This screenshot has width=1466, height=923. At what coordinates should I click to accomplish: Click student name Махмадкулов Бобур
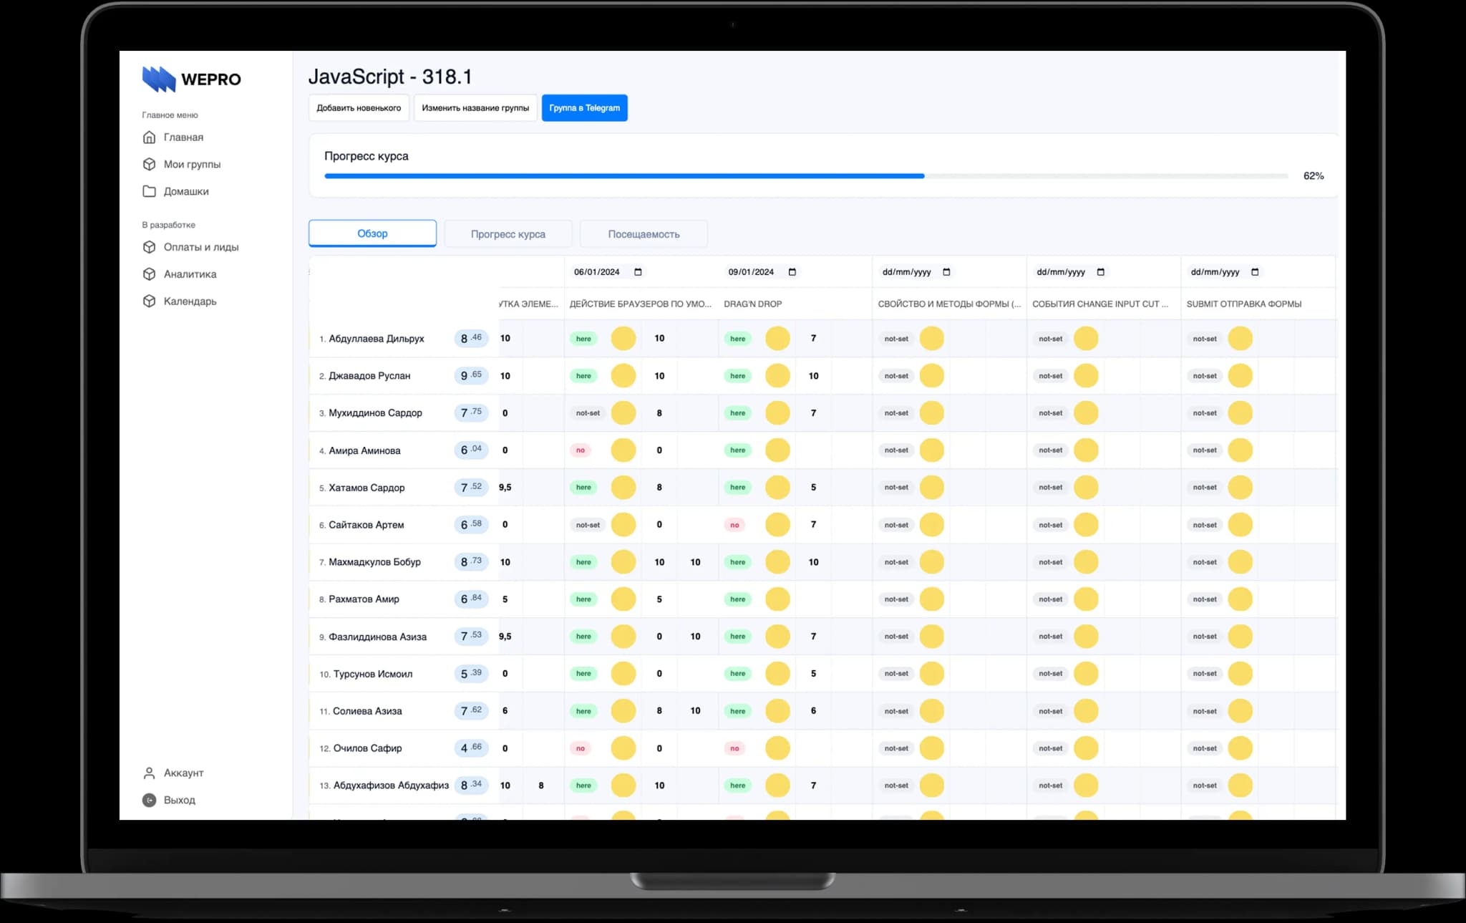tap(374, 562)
